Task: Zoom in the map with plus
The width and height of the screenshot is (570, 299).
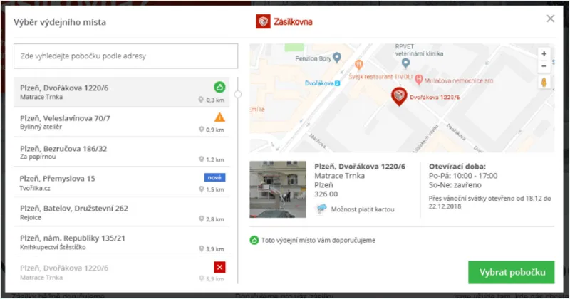Action: pyautogui.click(x=544, y=54)
